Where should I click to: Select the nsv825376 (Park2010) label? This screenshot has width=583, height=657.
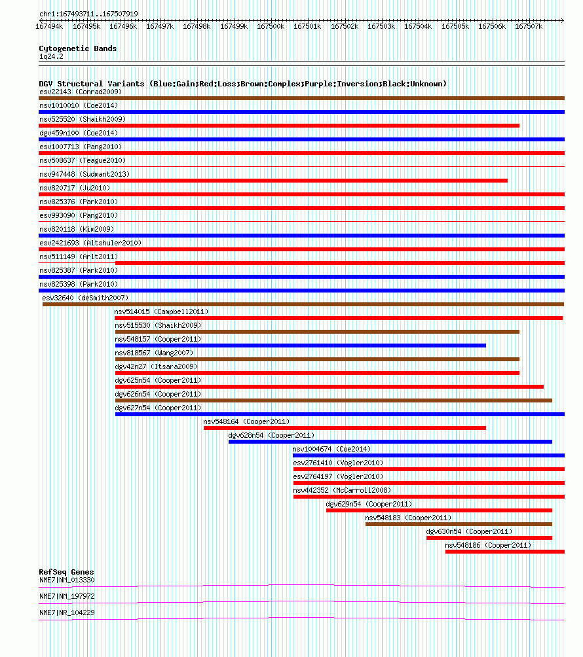(79, 202)
